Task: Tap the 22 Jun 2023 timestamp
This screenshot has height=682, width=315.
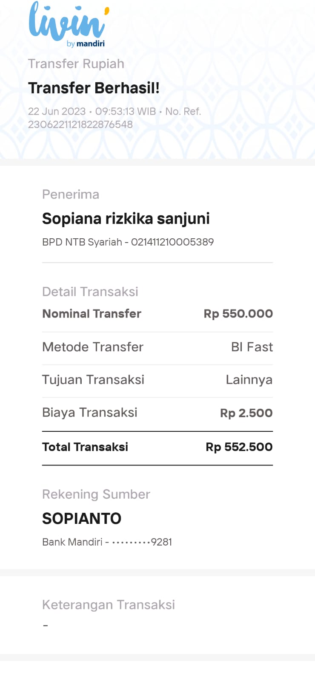Action: pyautogui.click(x=57, y=112)
